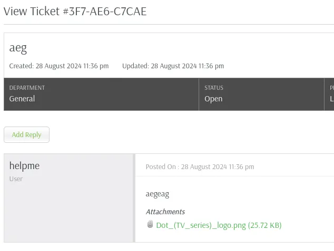Click the User role label

tap(16, 179)
